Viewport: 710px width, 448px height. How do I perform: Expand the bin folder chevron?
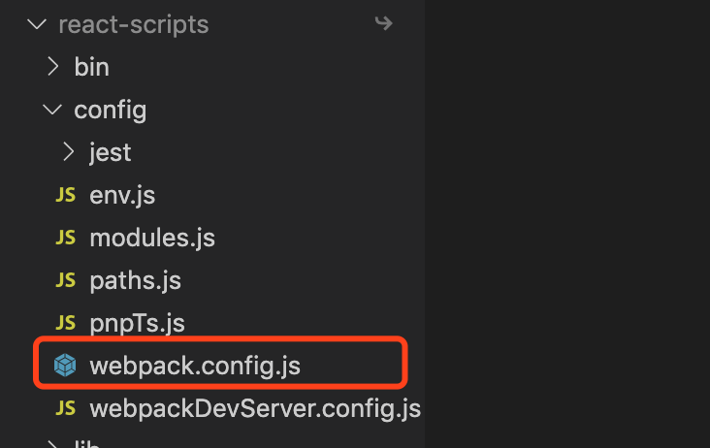(x=53, y=67)
